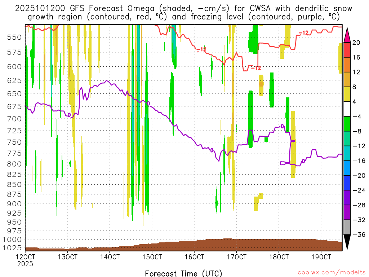Click the black arrow below the color bar
This screenshot has width=369, height=277.
coord(347,242)
